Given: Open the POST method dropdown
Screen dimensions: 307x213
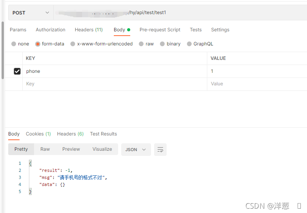Looking at the screenshot, I should click(x=31, y=13).
